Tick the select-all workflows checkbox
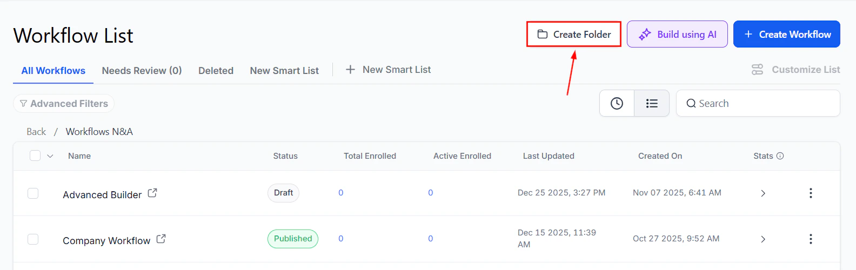The width and height of the screenshot is (856, 270). (x=35, y=156)
